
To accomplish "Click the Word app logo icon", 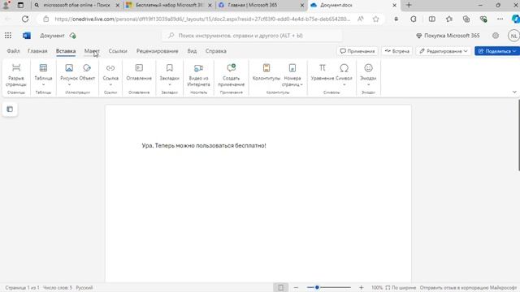I will pyautogui.click(x=27, y=36).
